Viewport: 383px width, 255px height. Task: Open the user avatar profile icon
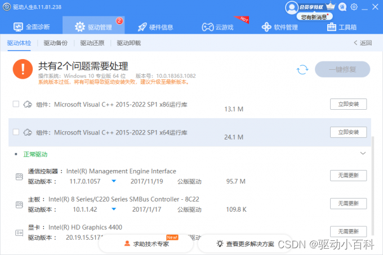click(x=291, y=7)
